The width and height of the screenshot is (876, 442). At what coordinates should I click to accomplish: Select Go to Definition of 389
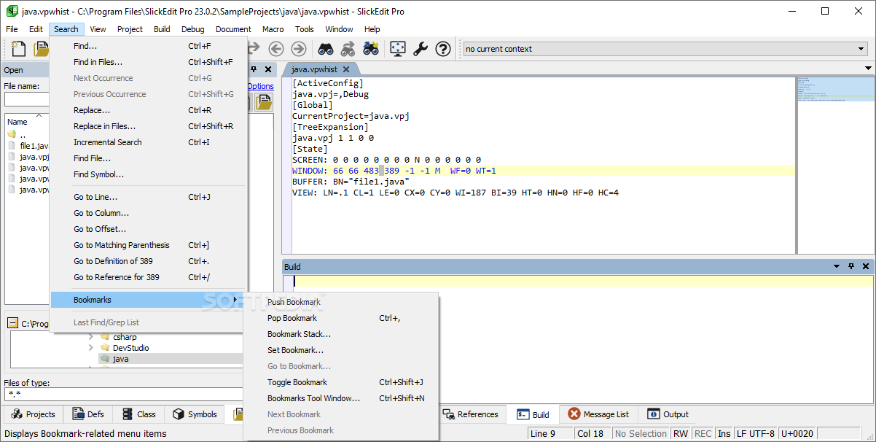pos(149,261)
